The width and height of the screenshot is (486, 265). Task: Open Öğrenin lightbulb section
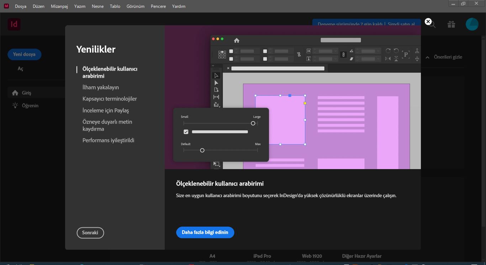(25, 106)
